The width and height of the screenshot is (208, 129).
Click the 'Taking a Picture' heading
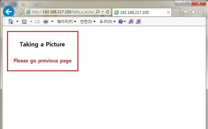point(42,45)
